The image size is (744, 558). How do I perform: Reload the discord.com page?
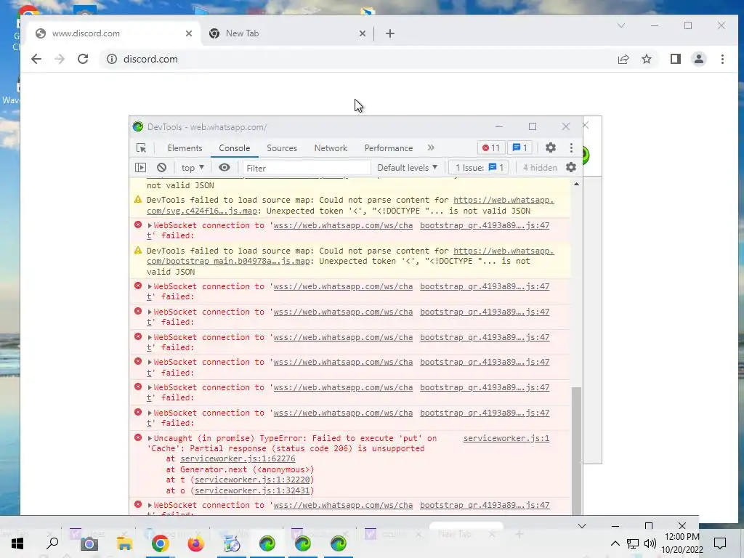83,59
